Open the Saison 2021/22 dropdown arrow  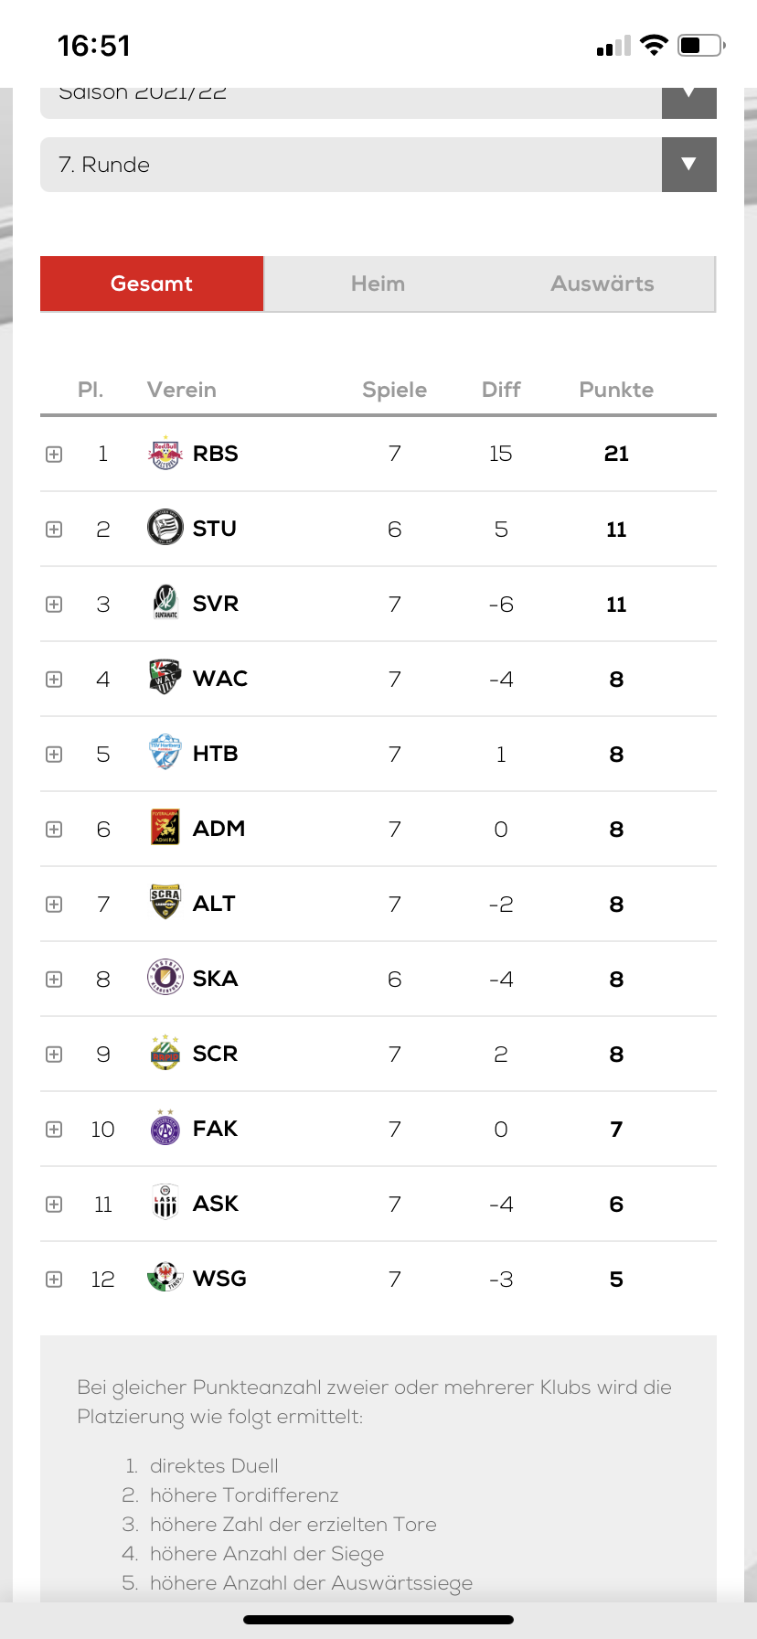[x=688, y=97]
